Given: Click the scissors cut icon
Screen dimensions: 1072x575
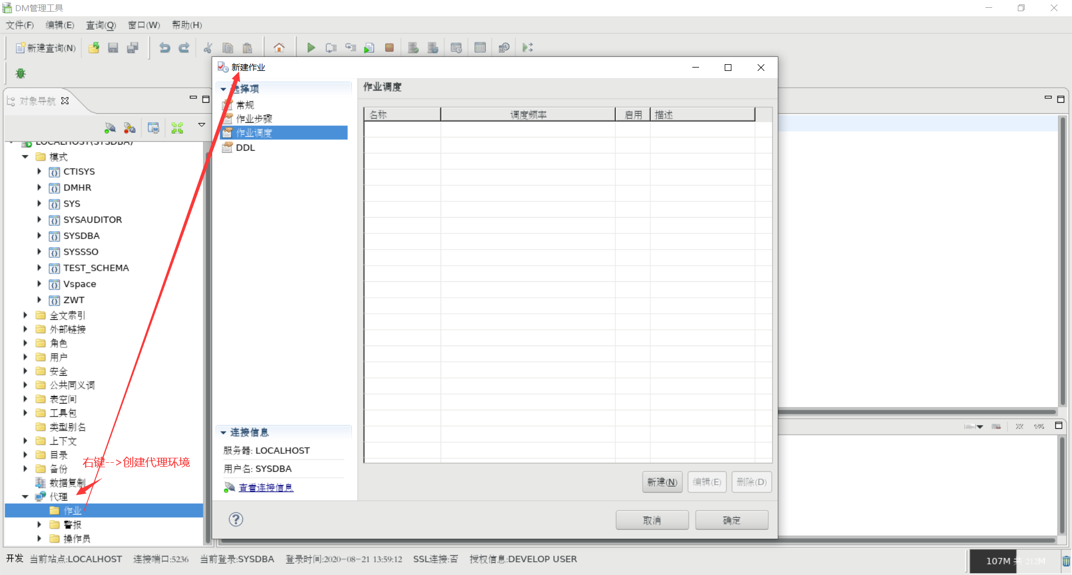Looking at the screenshot, I should coord(208,48).
